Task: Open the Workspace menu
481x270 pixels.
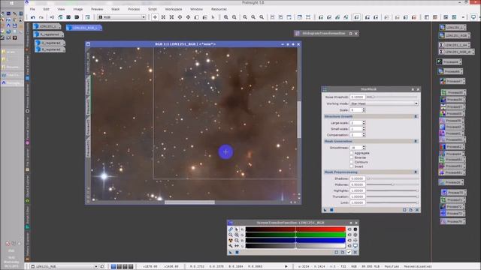Action: [174, 9]
